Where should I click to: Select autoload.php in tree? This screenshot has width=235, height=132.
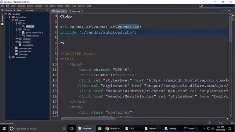pos(28,45)
